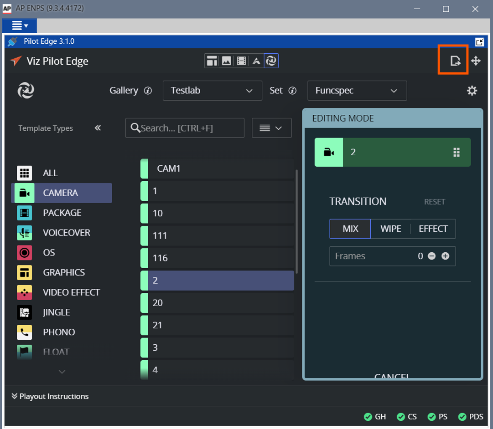Click the camera icon in Editing Mode
This screenshot has width=493, height=429.
[x=328, y=152]
